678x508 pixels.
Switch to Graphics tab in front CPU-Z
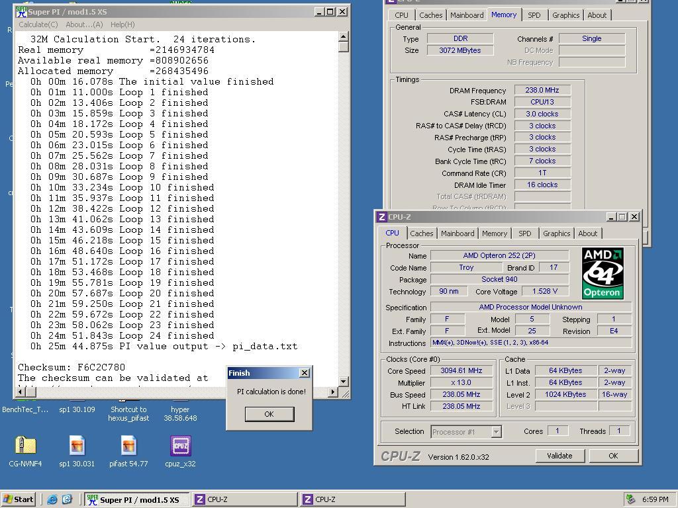point(556,233)
